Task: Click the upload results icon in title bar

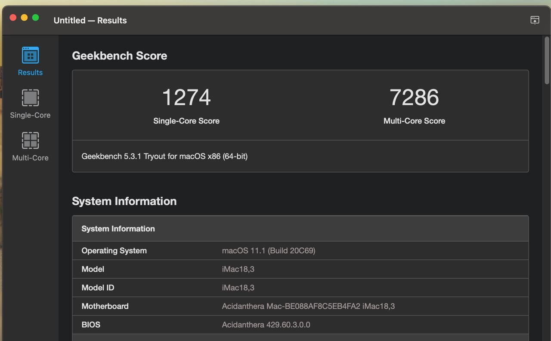Action: 535,20
